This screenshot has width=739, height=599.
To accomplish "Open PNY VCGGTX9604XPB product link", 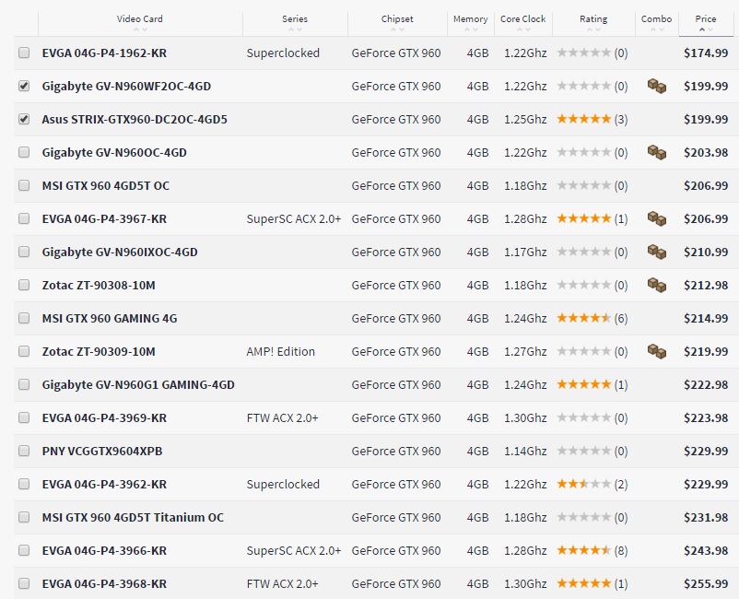I will click(x=102, y=451).
